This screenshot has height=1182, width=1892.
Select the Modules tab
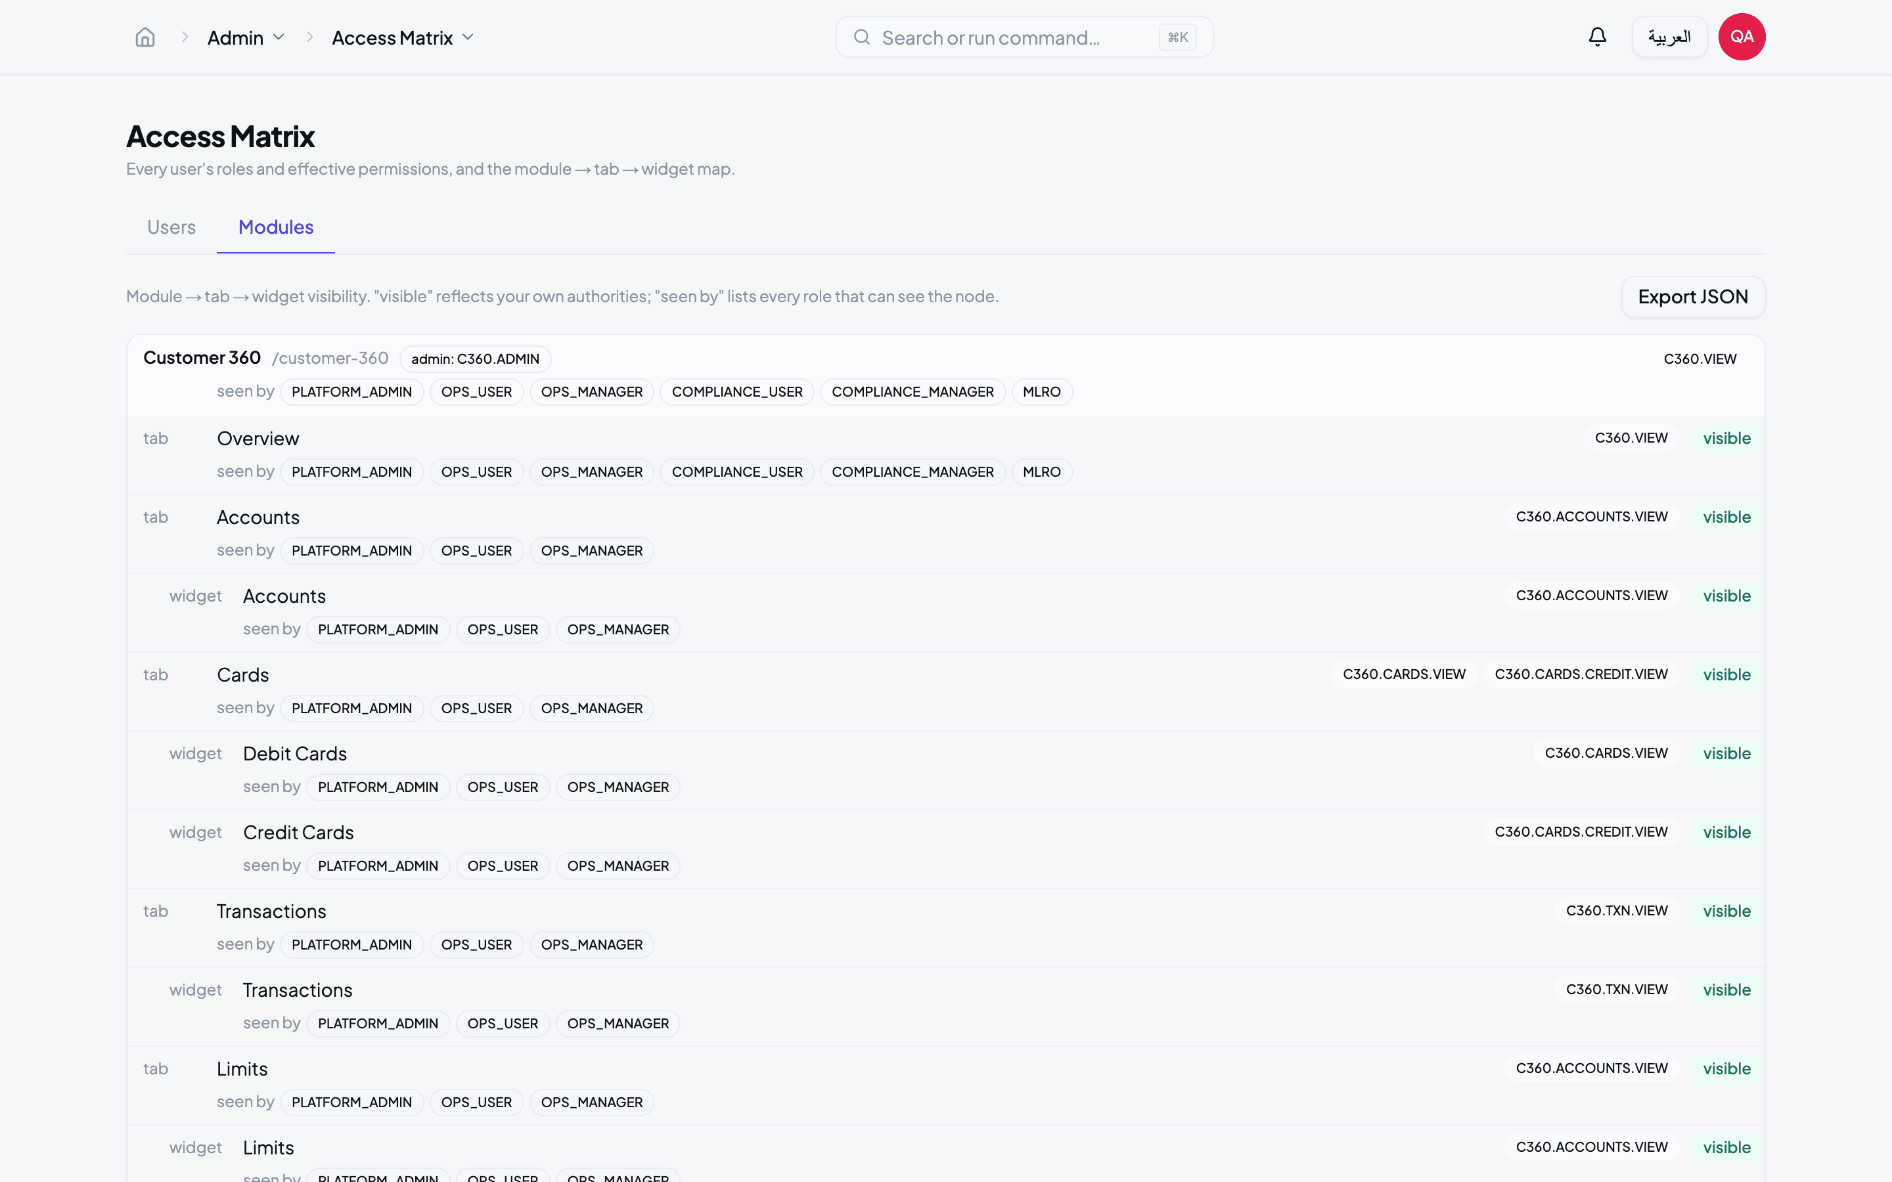276,227
